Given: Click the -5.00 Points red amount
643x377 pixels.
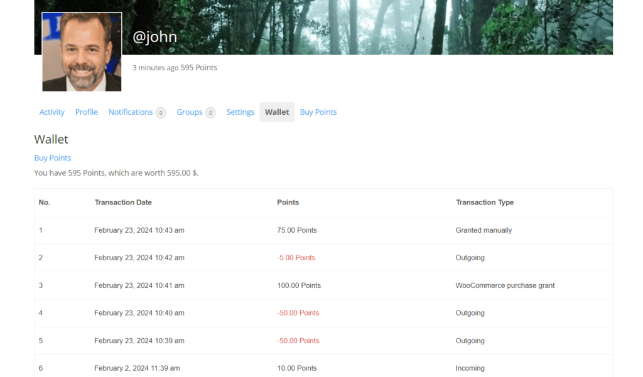Looking at the screenshot, I should tap(296, 258).
